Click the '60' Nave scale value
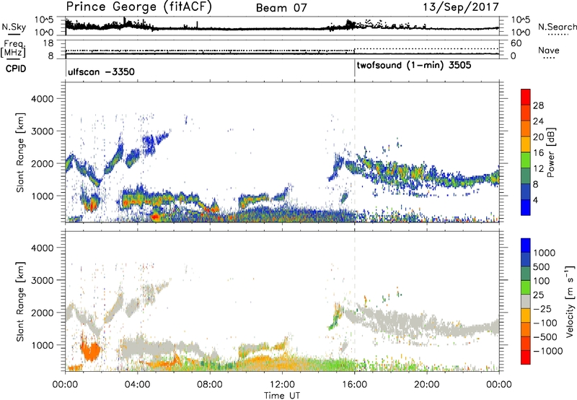The image size is (577, 400). coord(516,43)
